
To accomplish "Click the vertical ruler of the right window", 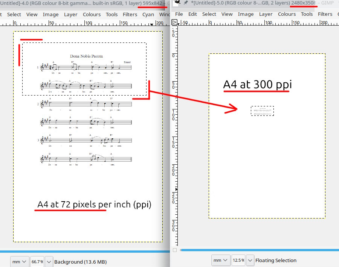I will [174, 135].
